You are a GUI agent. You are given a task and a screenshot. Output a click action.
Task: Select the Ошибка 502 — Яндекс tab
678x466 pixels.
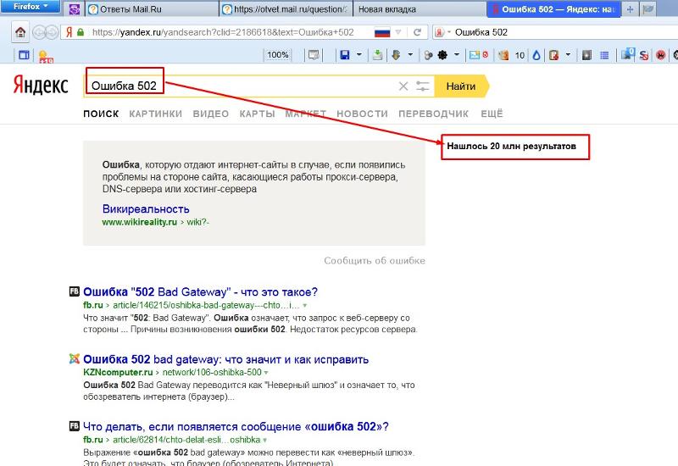[x=554, y=9]
